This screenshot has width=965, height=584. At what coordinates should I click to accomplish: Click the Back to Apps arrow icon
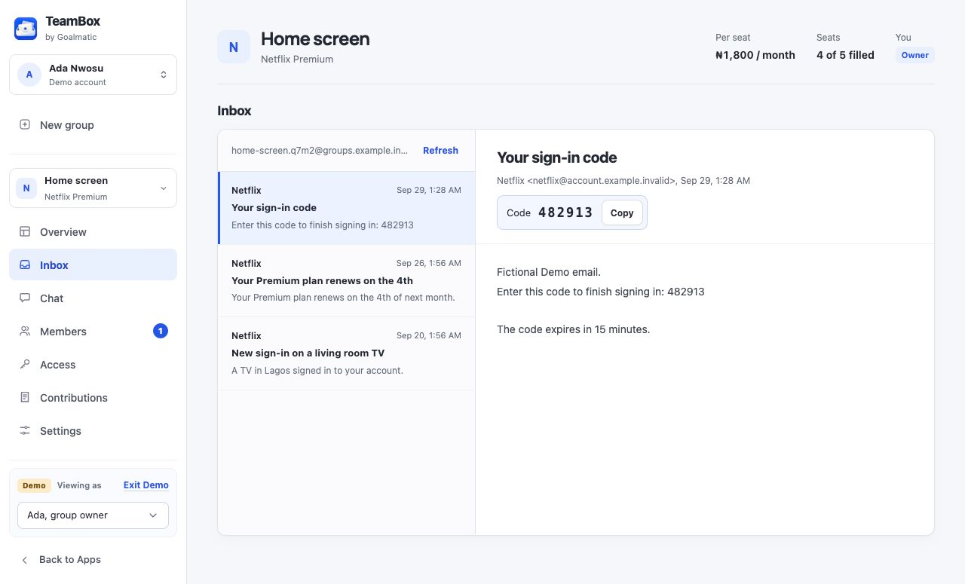point(25,559)
